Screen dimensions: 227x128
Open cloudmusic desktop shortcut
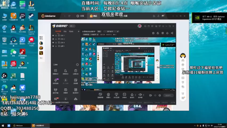(13, 65)
